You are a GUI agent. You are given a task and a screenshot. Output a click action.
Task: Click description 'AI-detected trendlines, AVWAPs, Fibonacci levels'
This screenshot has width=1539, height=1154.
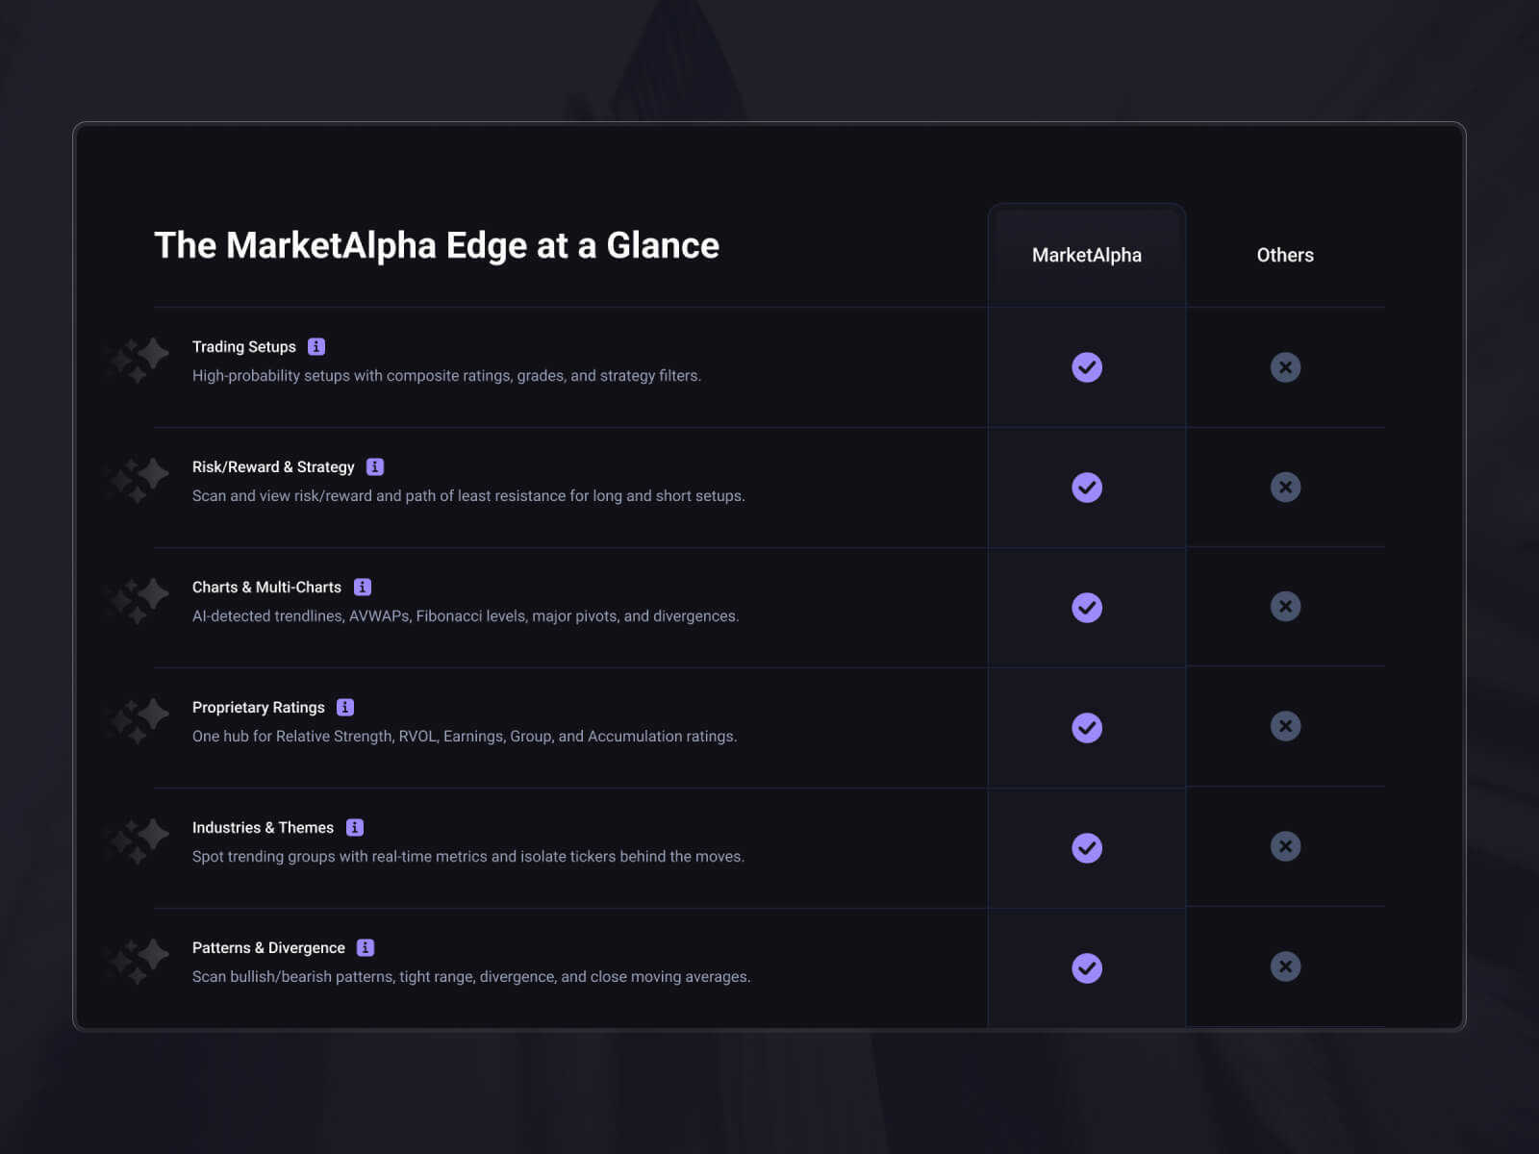[x=466, y=616]
